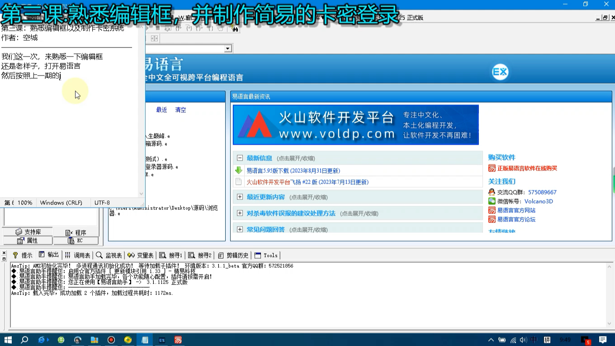
Task: Open the 搜寻2 tab
Action: coord(200,255)
